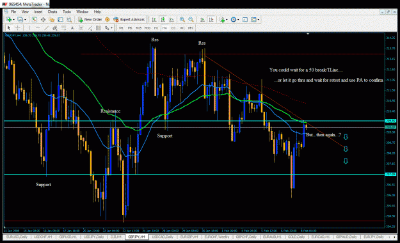Switch to the USDCAD,Daily chart tab
Image resolution: width=400 pixels, height=243 pixels.
pos(163,237)
